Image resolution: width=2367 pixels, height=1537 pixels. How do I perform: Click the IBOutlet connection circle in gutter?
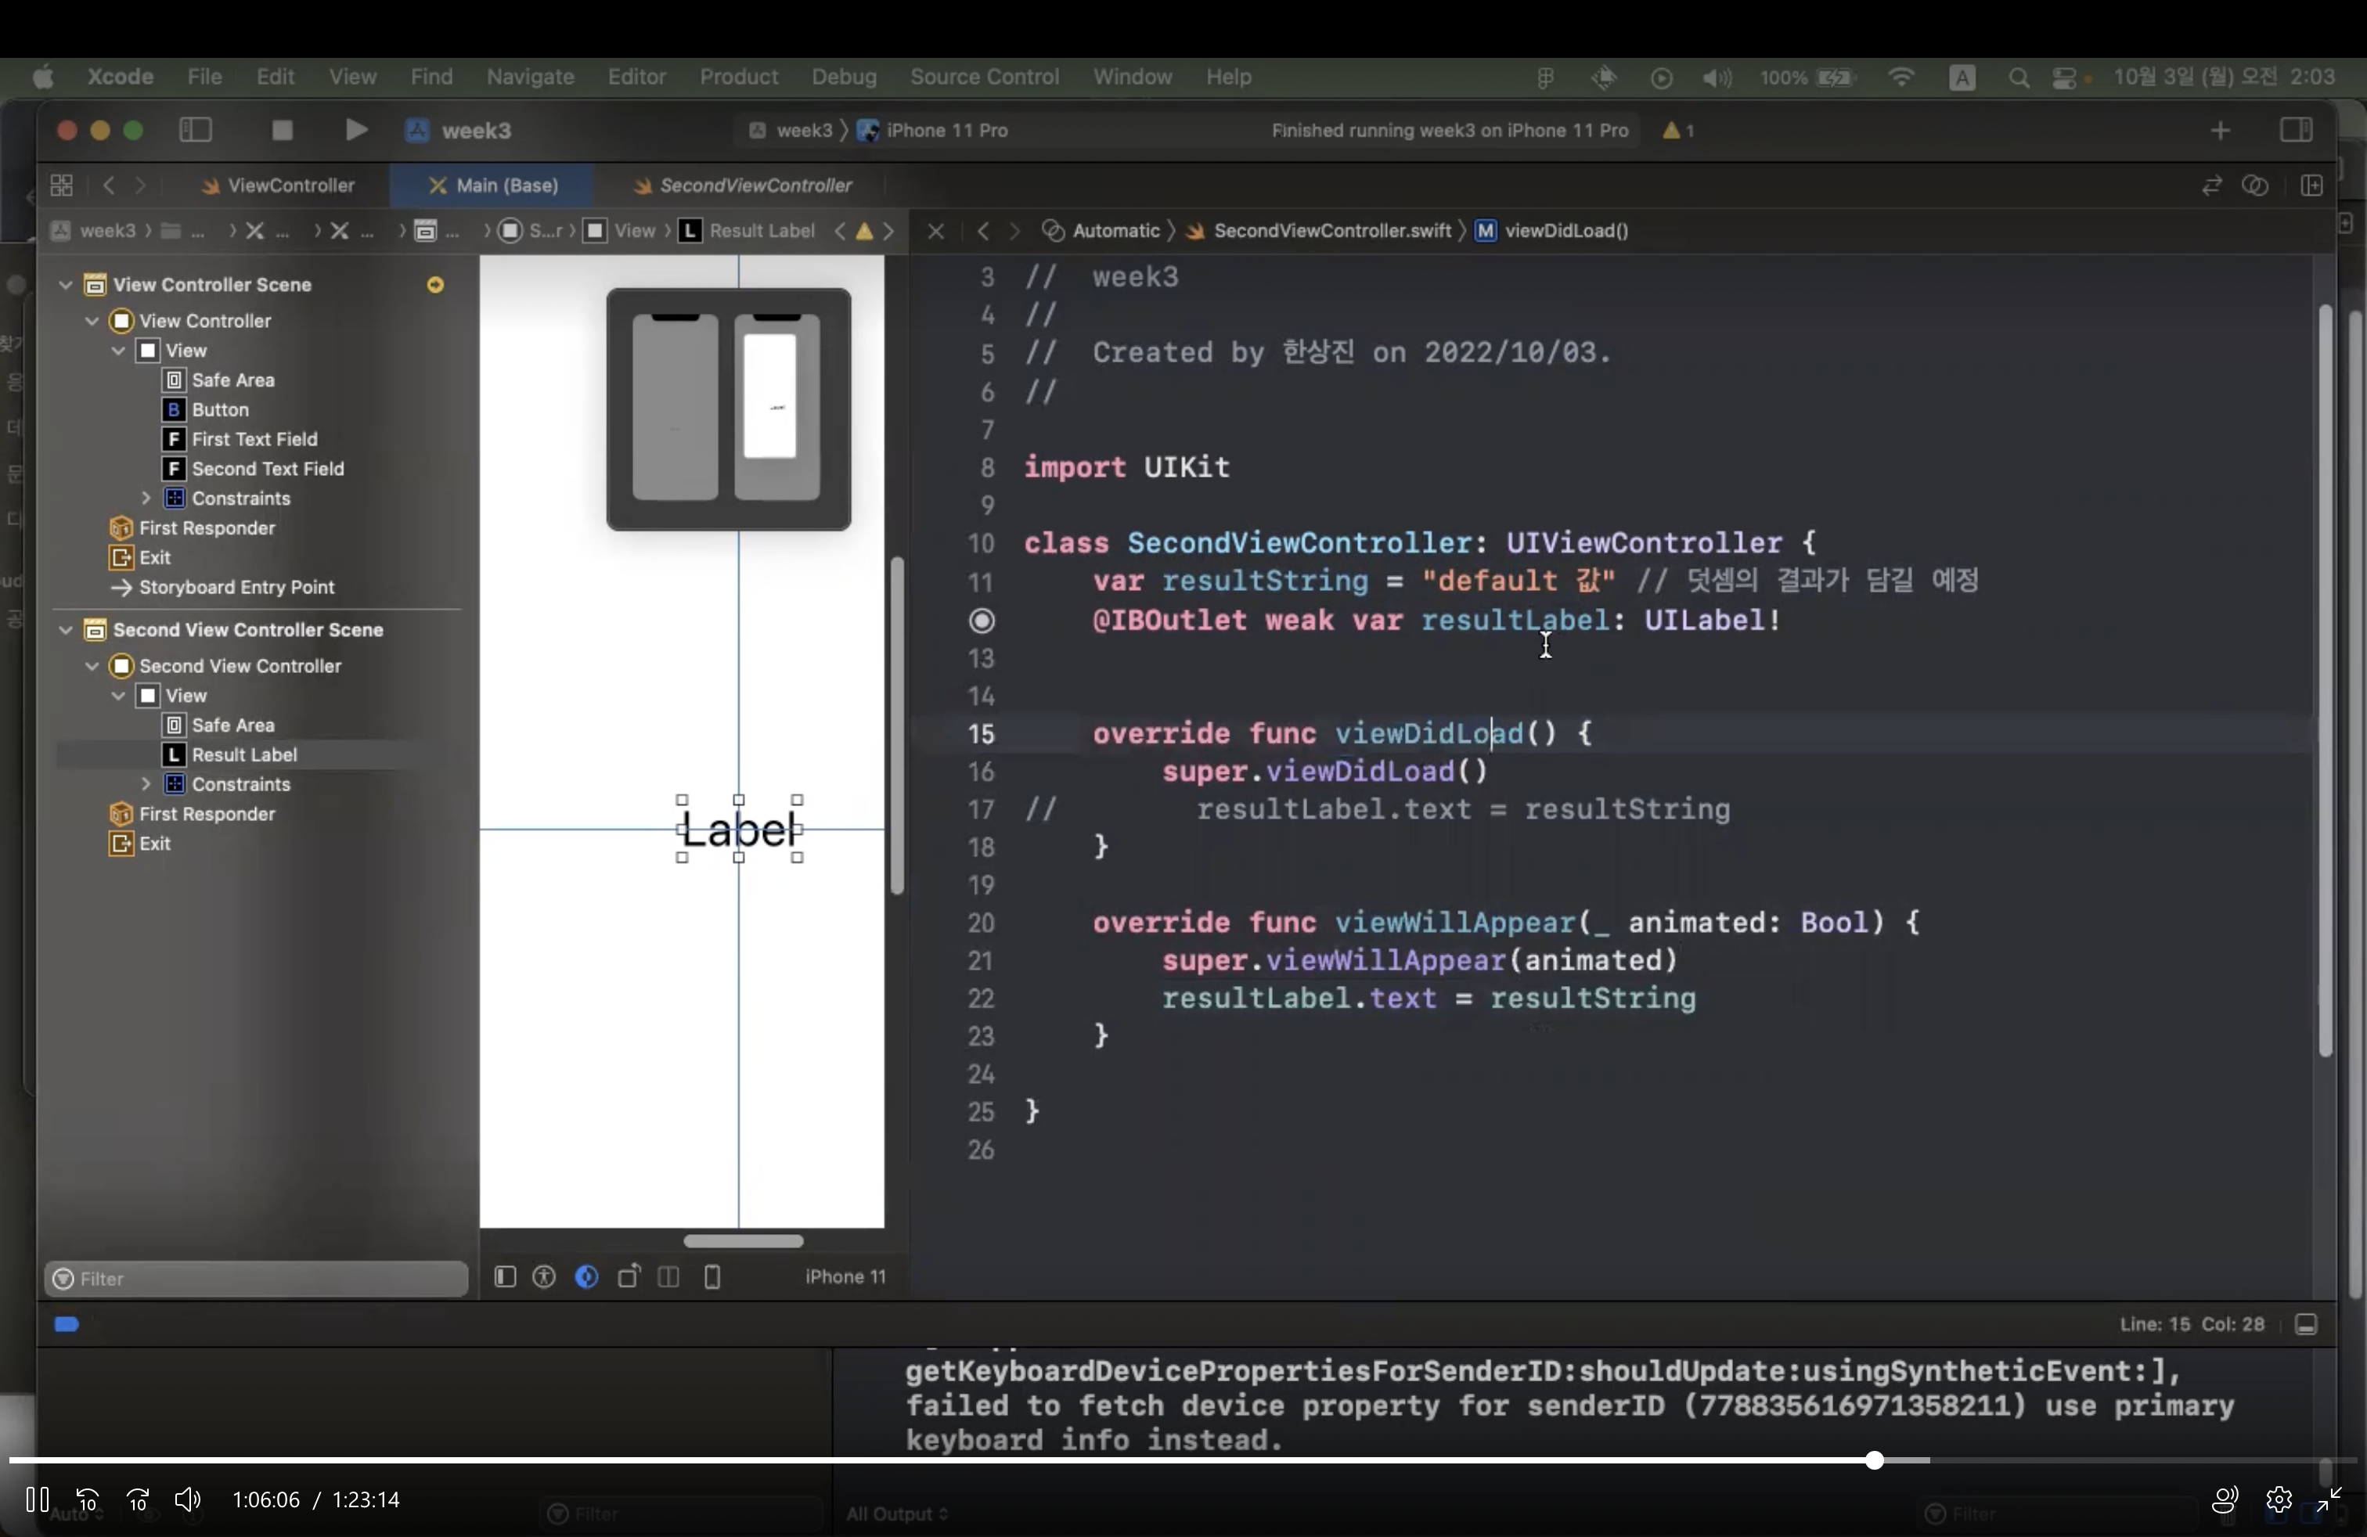[982, 621]
